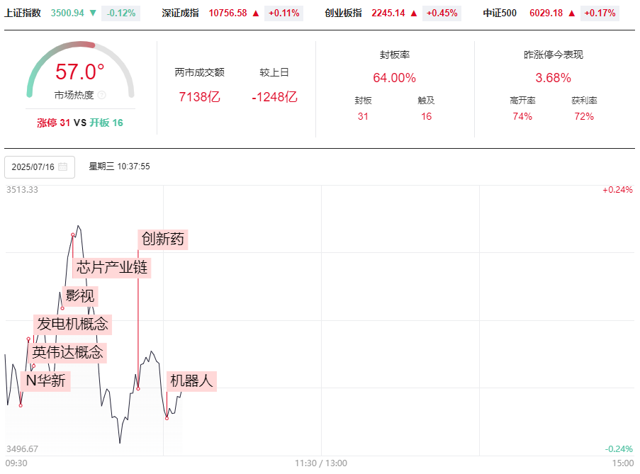Select the 机器人 chart marker label
Image resolution: width=640 pixels, height=474 pixels.
point(191,381)
